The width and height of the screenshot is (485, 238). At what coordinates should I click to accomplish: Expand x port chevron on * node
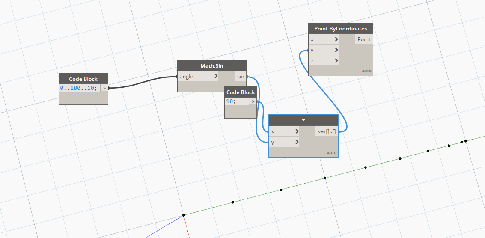(x=297, y=131)
